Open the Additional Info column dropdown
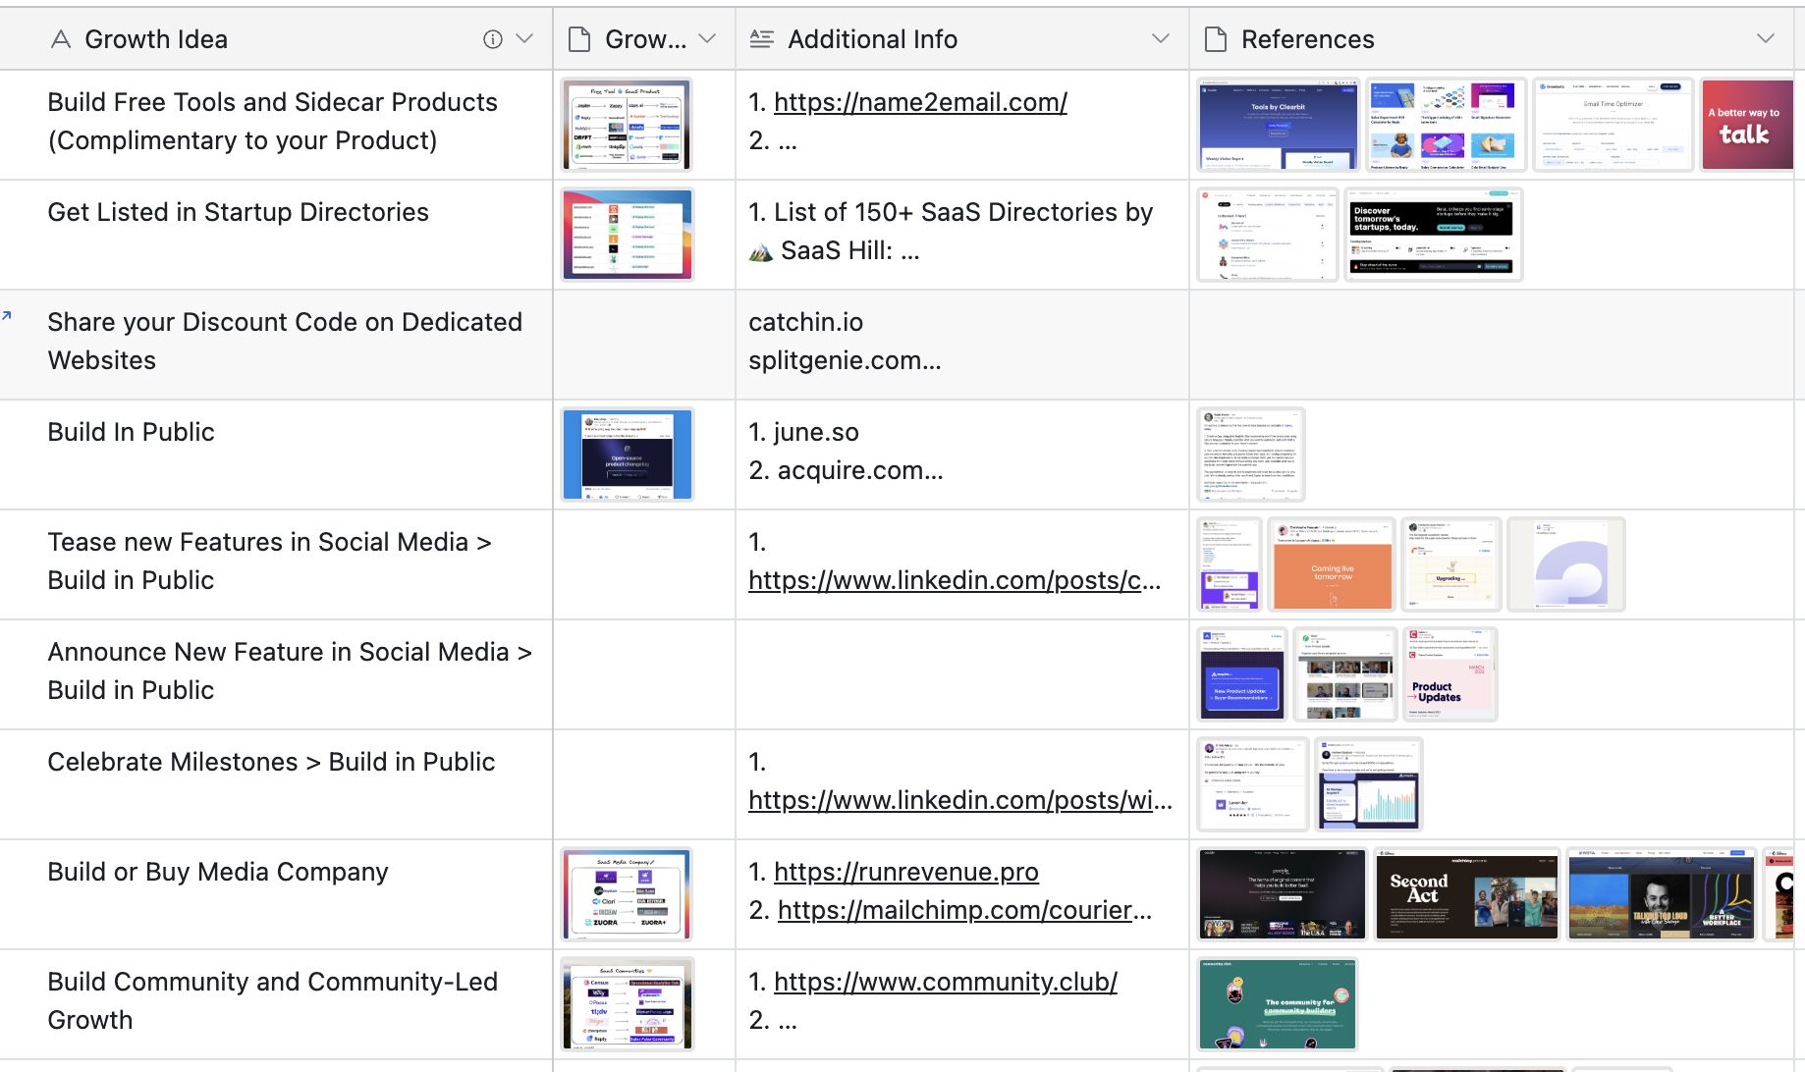Image resolution: width=1805 pixels, height=1072 pixels. click(1161, 38)
